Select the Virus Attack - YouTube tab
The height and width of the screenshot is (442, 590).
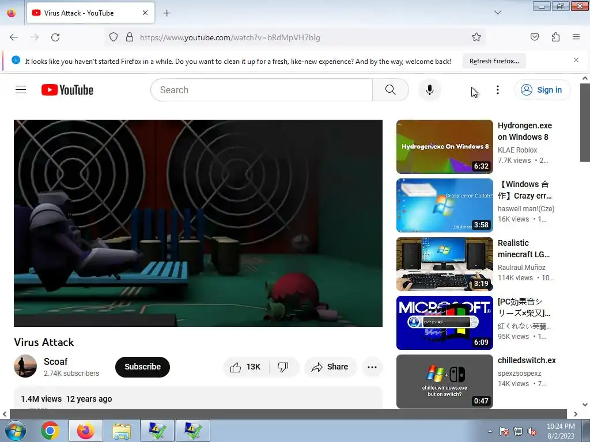click(x=90, y=13)
